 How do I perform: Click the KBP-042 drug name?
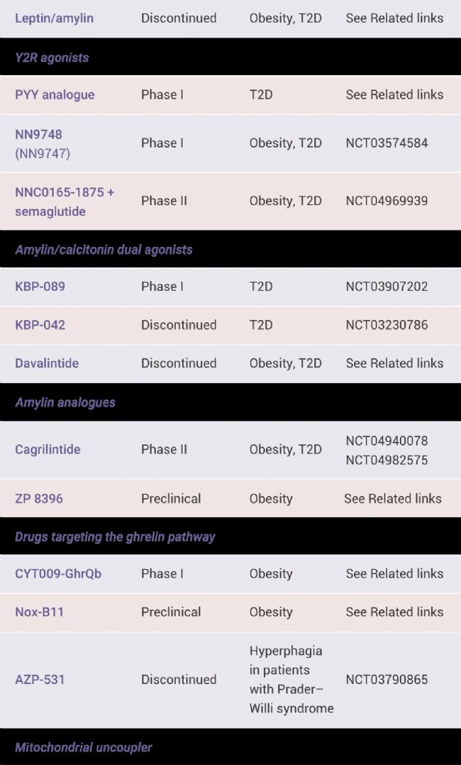point(40,325)
